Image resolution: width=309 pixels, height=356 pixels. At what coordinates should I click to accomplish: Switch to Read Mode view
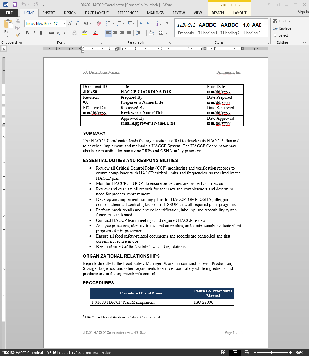coord(224,353)
